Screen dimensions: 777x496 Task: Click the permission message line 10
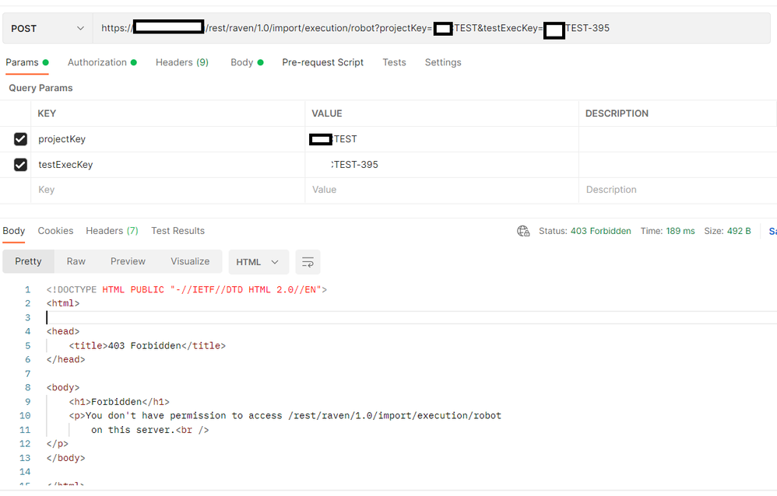click(285, 416)
